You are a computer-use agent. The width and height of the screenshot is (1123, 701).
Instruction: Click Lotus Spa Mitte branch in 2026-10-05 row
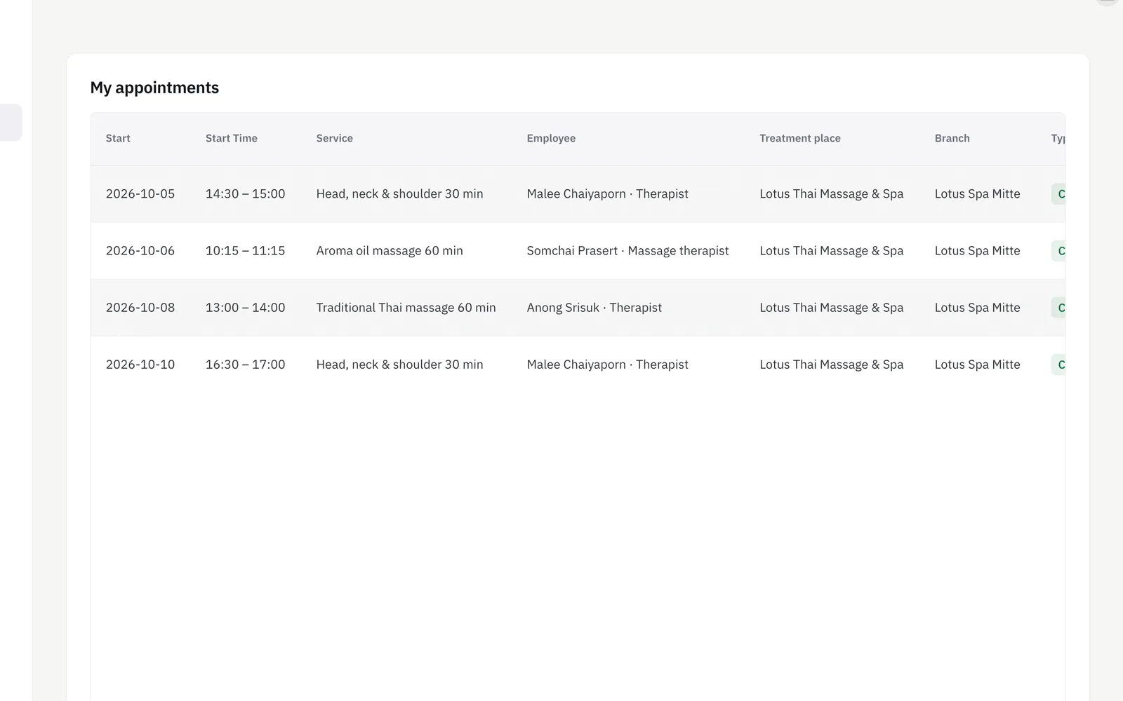[x=978, y=193]
